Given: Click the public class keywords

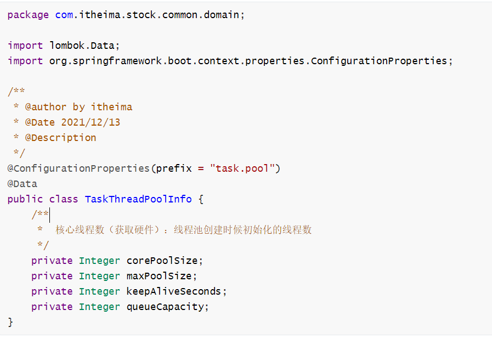Looking at the screenshot, I should coord(43,199).
